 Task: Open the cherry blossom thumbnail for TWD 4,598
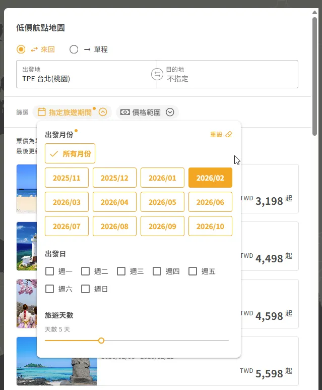pos(27,303)
